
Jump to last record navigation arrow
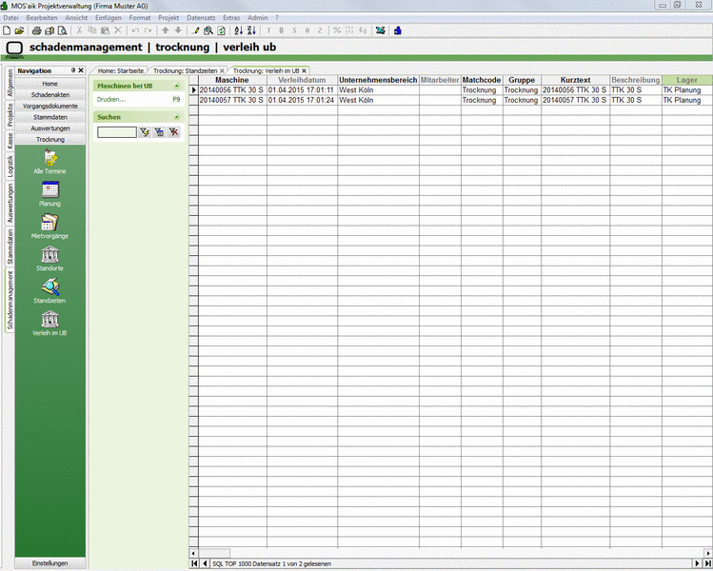707,563
